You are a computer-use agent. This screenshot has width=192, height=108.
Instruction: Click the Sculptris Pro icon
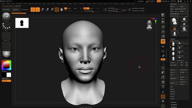[x=61, y=10]
